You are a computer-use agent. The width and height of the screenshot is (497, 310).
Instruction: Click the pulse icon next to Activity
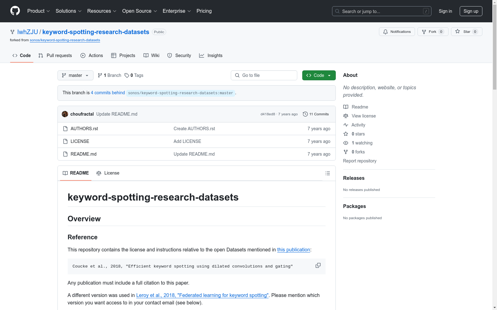point(346,125)
